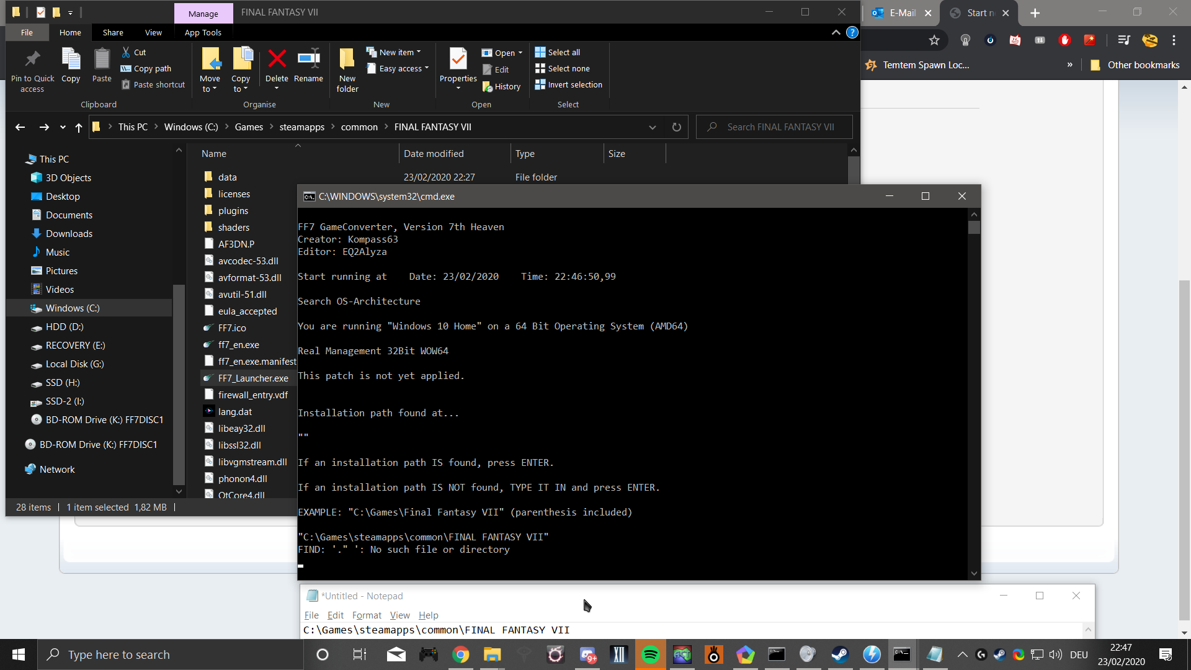Go back in File Explorer navigation
Screen dimensions: 1191x670
tap(20, 127)
